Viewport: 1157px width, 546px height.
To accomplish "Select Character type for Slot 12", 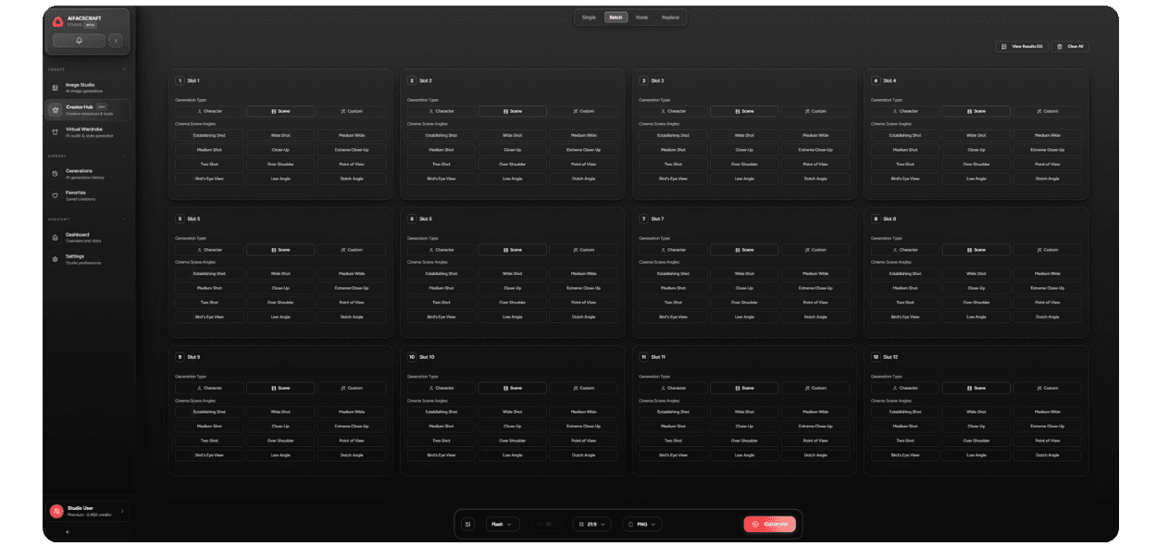I will (x=905, y=388).
